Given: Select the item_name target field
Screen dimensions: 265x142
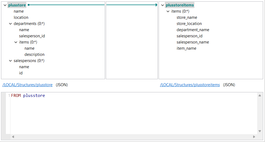Looking at the screenshot, I should pos(186,48).
